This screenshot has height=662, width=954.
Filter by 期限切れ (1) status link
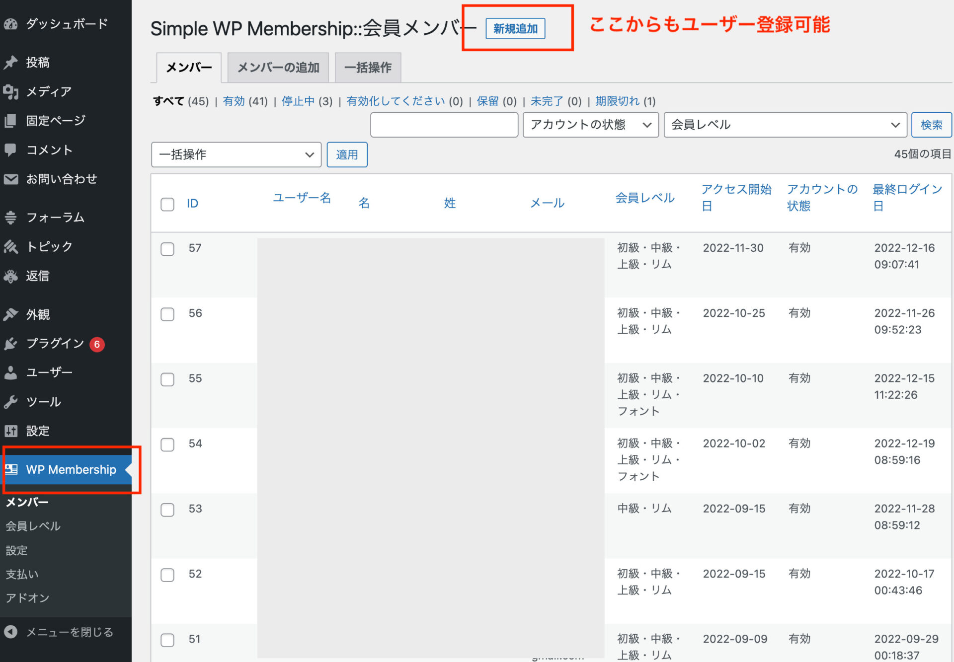625,101
